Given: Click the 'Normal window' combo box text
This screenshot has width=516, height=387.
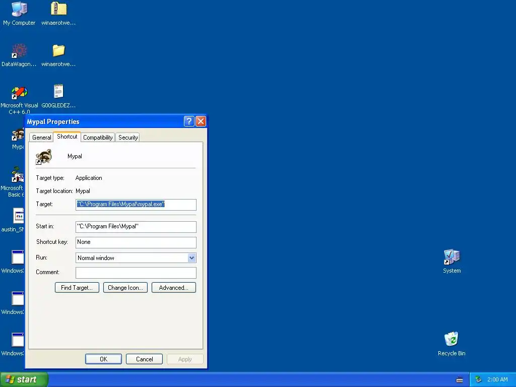Looking at the screenshot, I should 96,258.
